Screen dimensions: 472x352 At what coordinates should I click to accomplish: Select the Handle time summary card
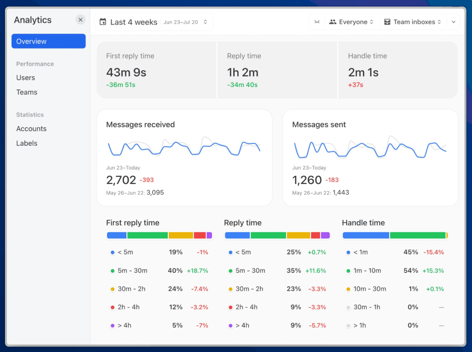(x=398, y=70)
